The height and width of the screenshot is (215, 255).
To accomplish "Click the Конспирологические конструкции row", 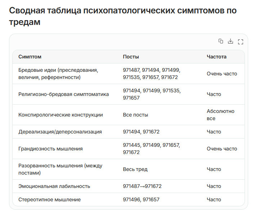I will pyautogui.click(x=129, y=115).
